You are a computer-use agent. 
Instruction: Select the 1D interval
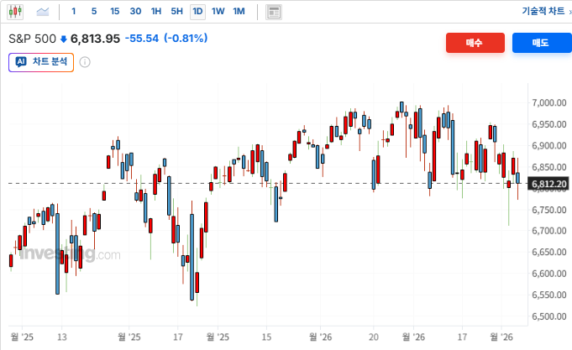tap(197, 12)
